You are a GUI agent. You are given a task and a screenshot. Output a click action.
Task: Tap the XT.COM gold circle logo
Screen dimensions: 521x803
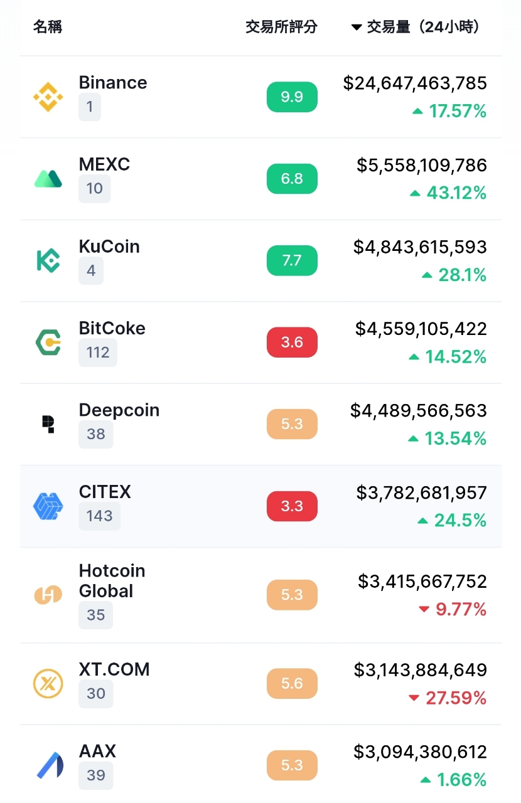tap(48, 684)
